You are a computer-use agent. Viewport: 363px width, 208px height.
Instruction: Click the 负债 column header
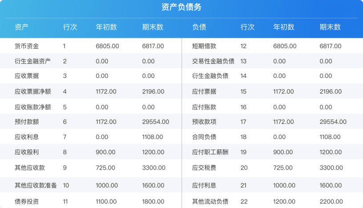tap(199, 27)
